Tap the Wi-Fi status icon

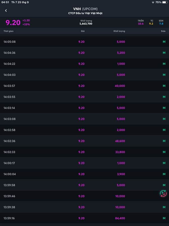point(153,2)
